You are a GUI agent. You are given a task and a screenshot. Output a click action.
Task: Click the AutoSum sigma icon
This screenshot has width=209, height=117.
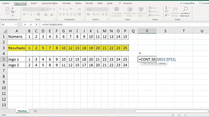click(x=166, y=8)
